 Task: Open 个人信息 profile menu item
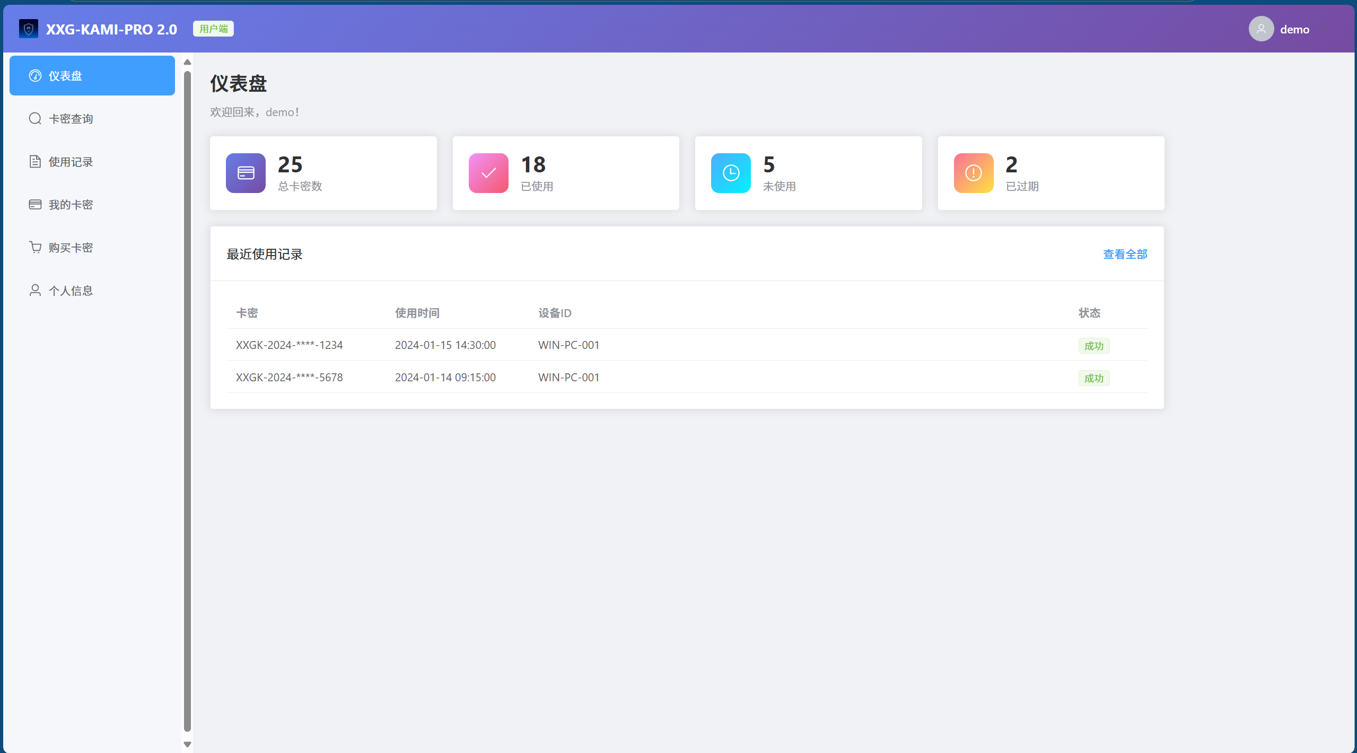[x=71, y=291]
